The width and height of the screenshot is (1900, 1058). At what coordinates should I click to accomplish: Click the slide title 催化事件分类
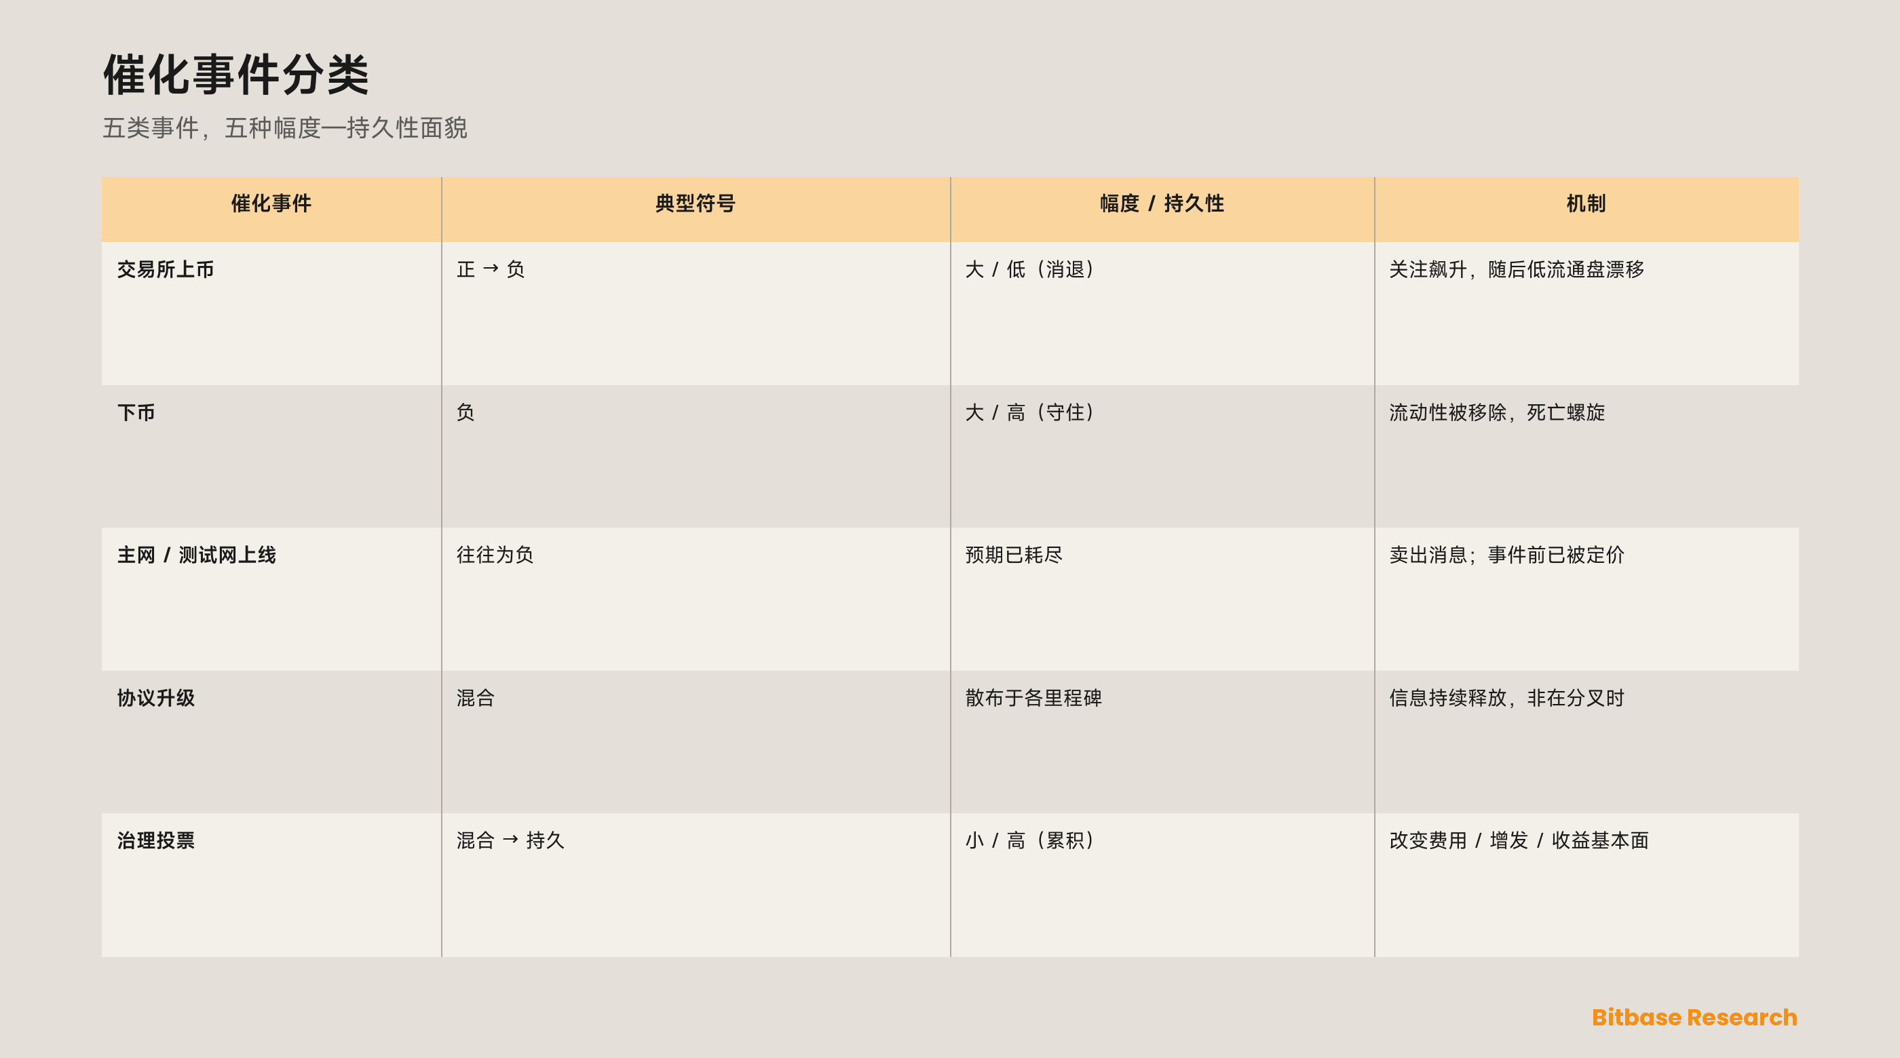236,75
